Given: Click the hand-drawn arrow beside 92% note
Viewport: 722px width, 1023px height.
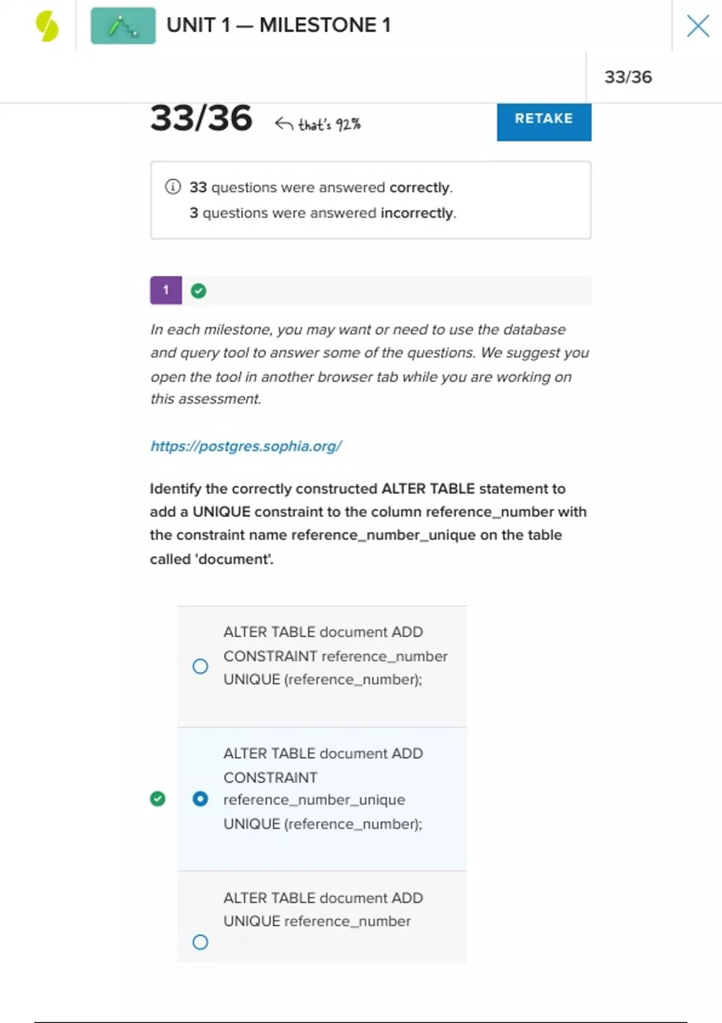Looking at the screenshot, I should [x=284, y=124].
